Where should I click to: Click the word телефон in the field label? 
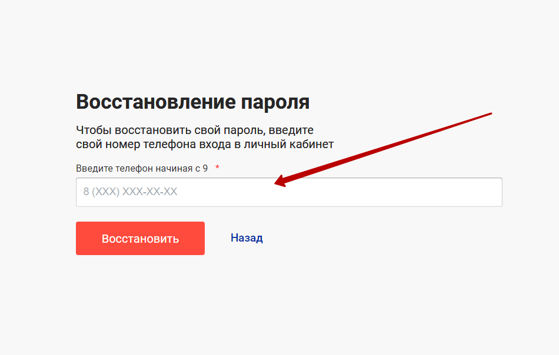click(134, 168)
